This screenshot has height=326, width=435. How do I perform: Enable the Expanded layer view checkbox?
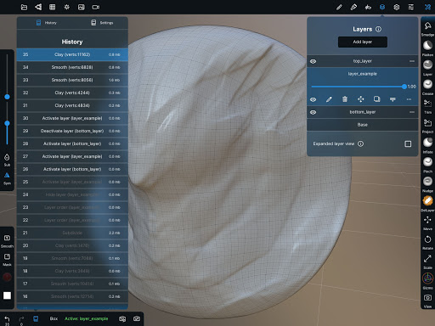408,144
